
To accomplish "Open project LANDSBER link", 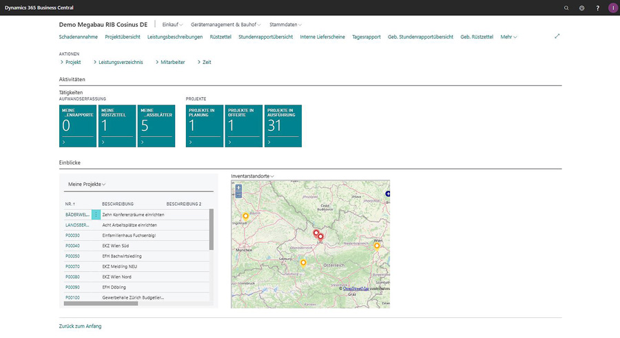I will tap(77, 225).
